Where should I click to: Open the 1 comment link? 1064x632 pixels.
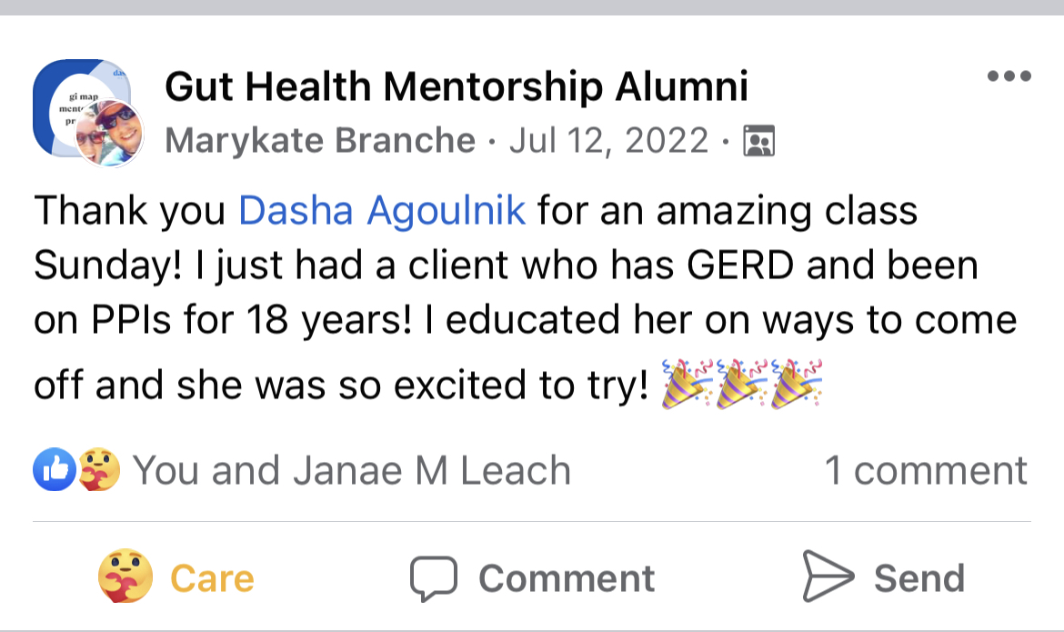click(x=927, y=470)
